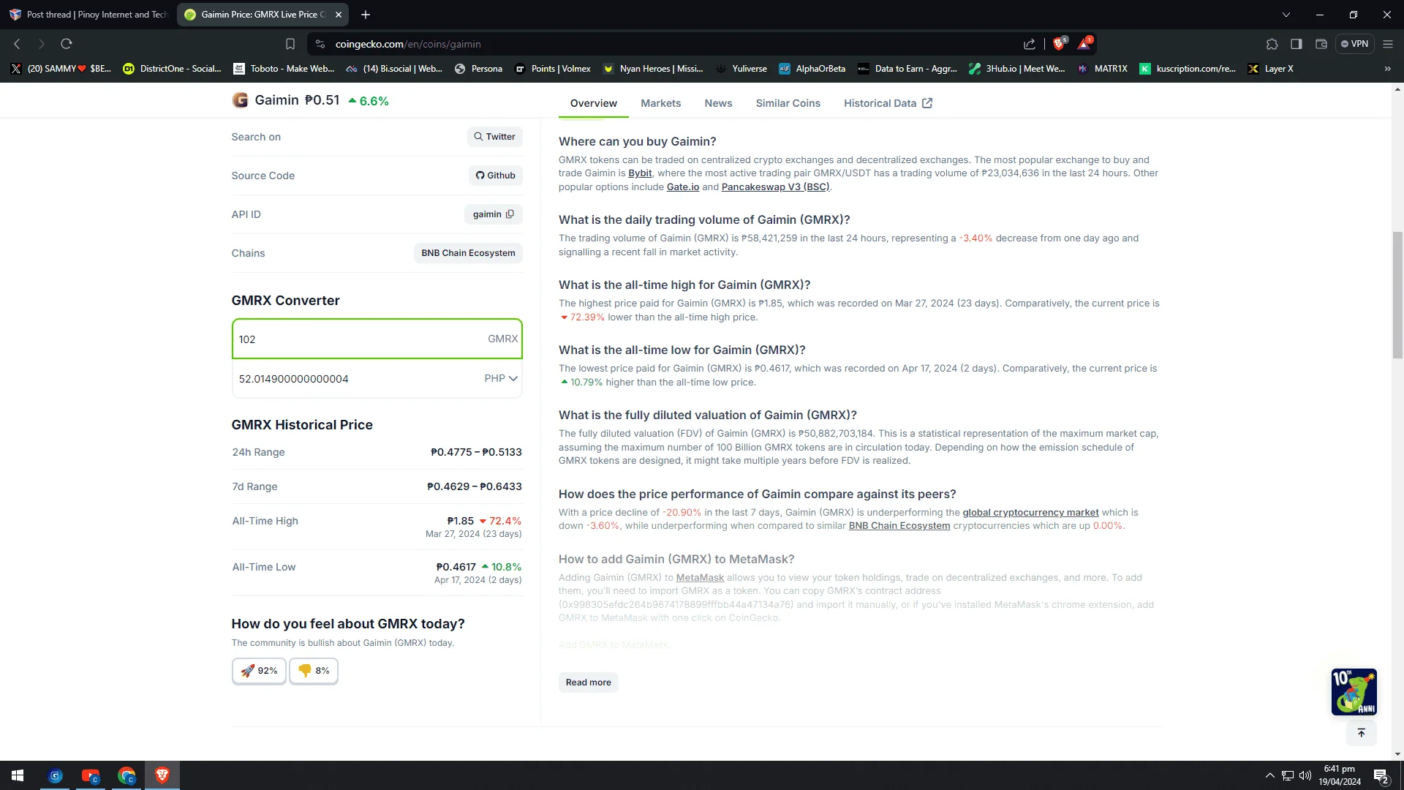Open the Layer X bookmark
The width and height of the screenshot is (1404, 790).
click(x=1270, y=69)
